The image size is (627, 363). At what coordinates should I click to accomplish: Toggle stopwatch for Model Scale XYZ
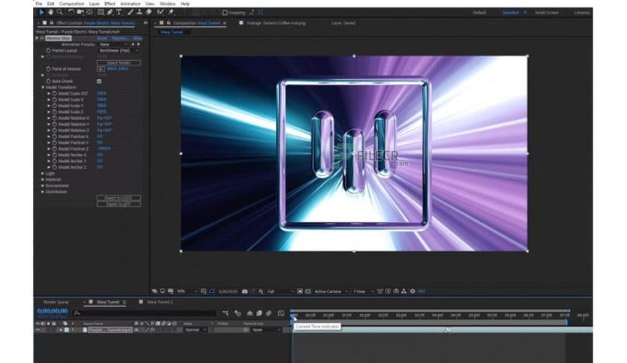55,94
